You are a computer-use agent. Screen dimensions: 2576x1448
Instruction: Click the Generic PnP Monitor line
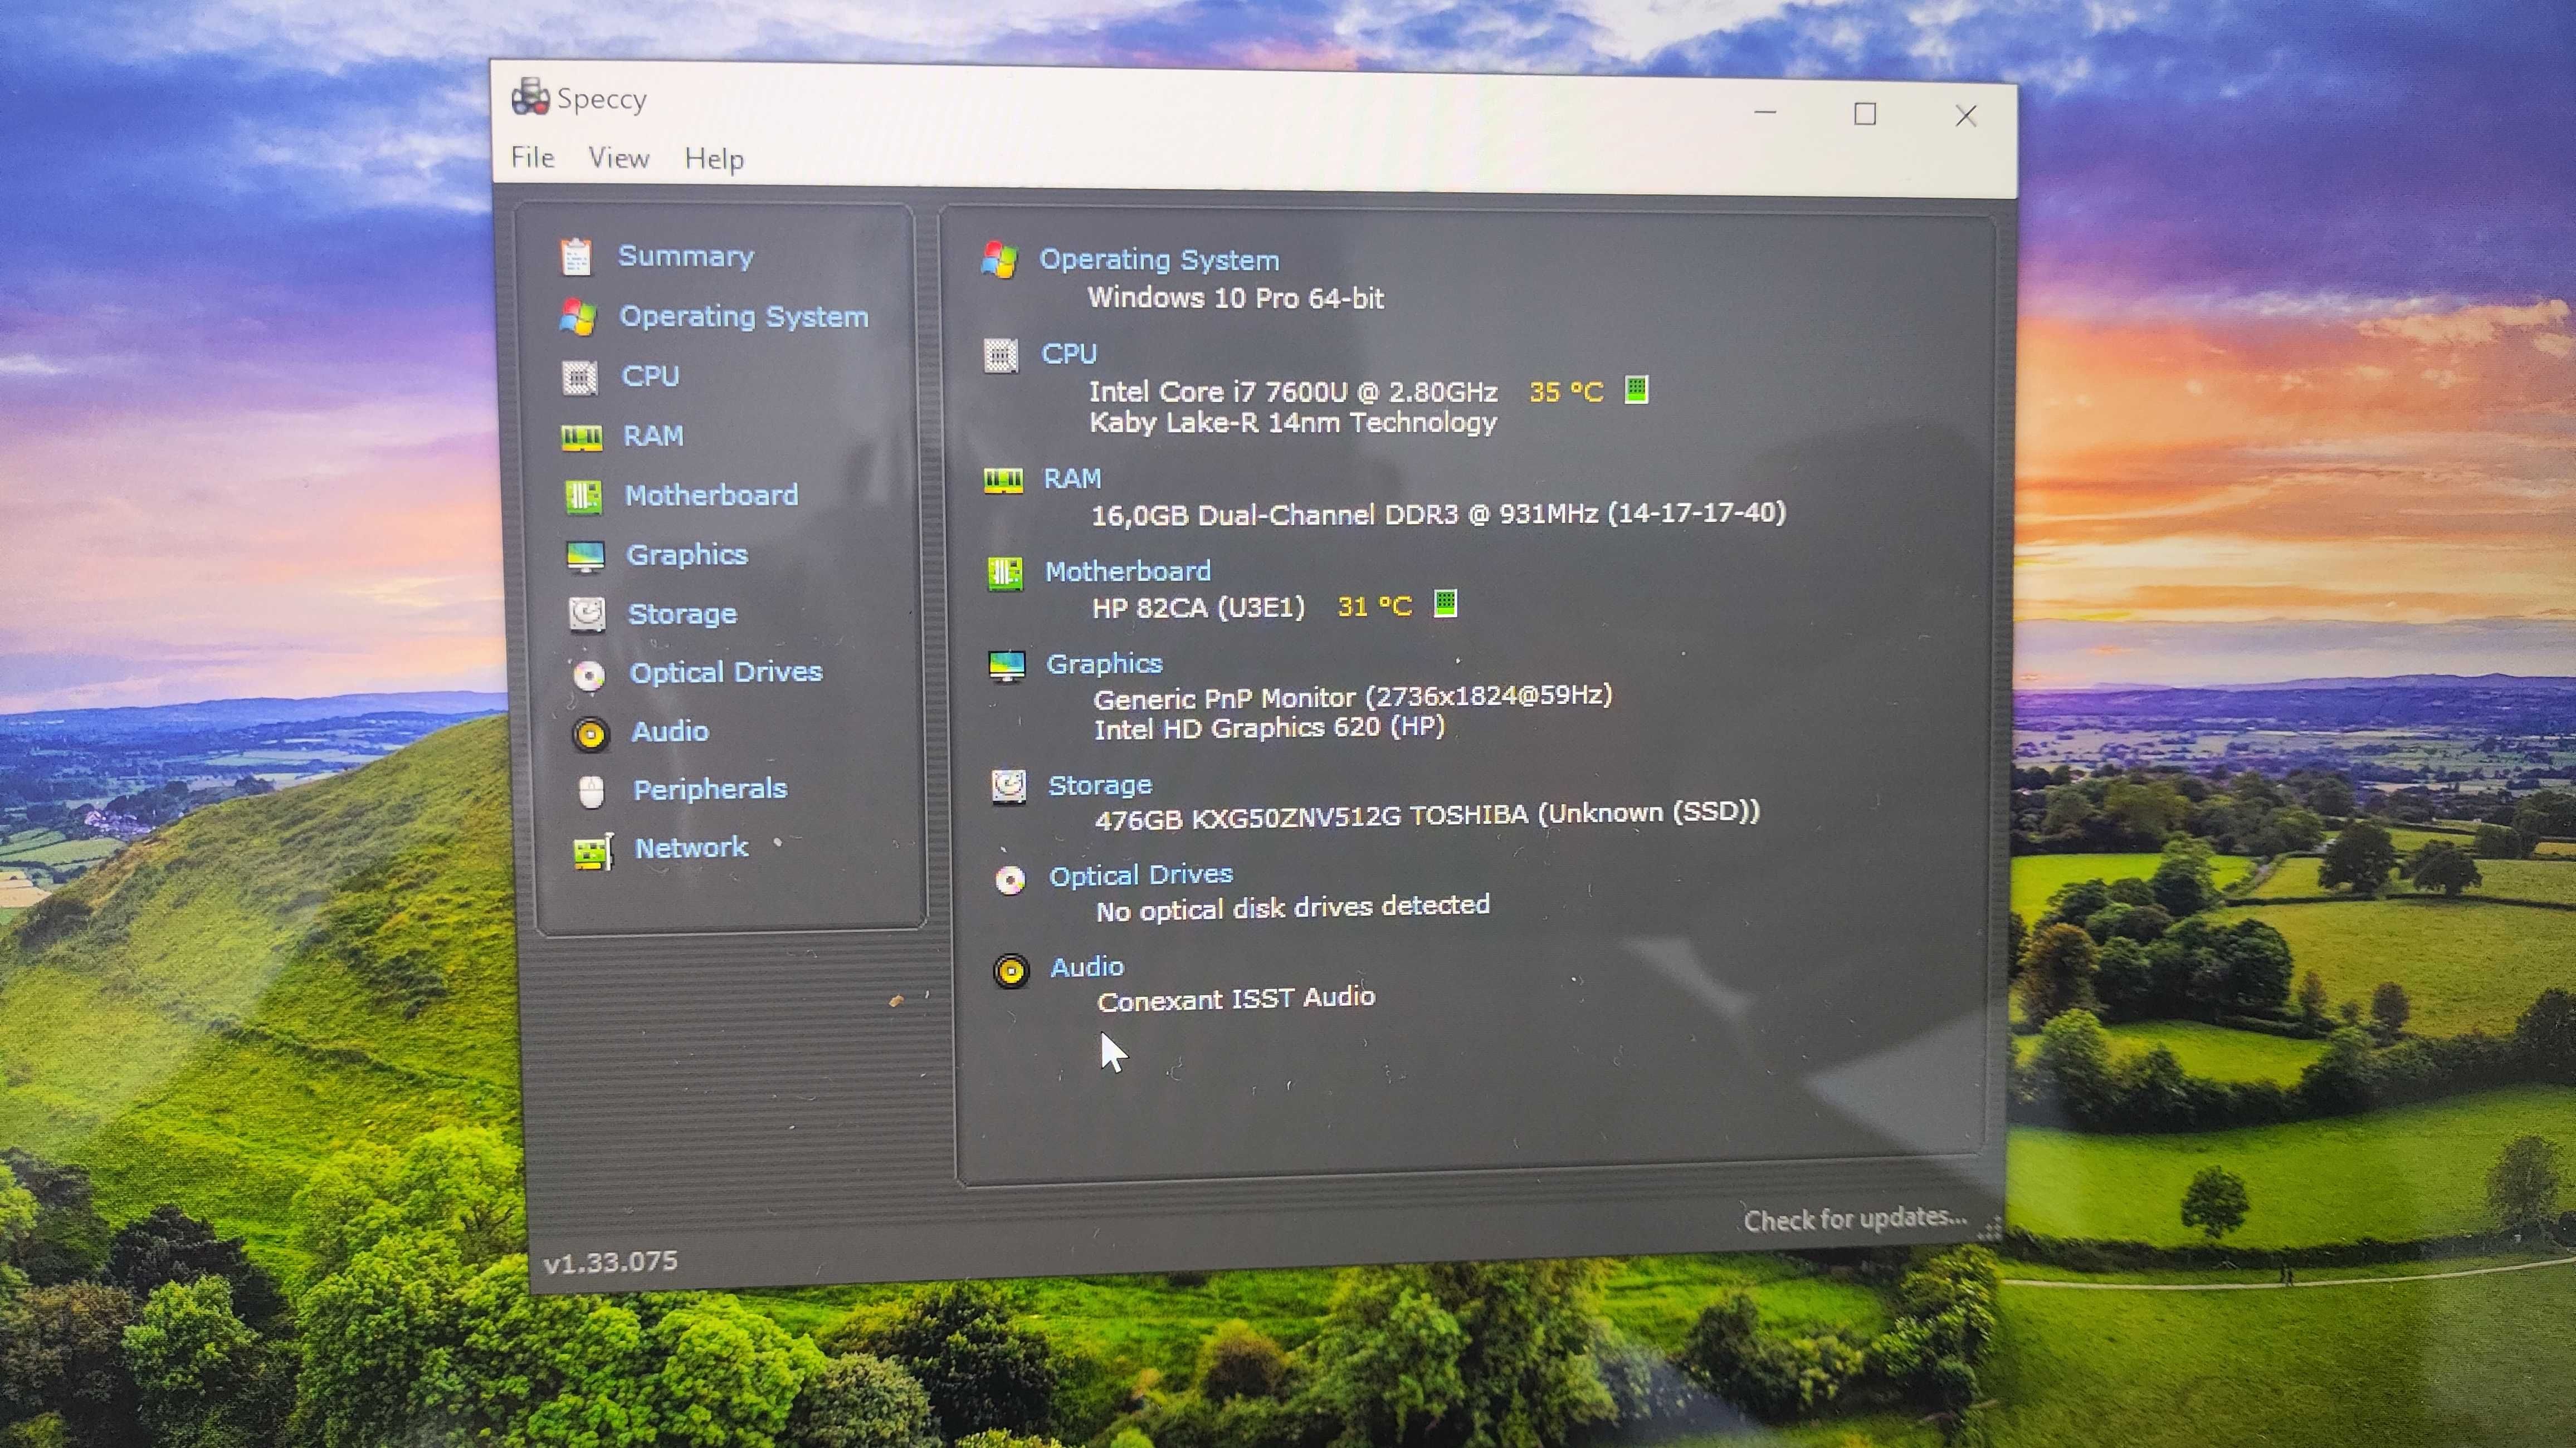[x=1353, y=696]
